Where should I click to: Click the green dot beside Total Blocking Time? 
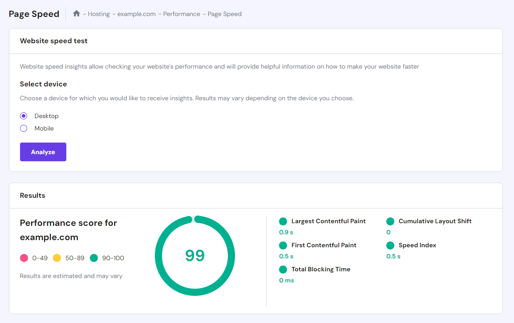[x=283, y=269]
